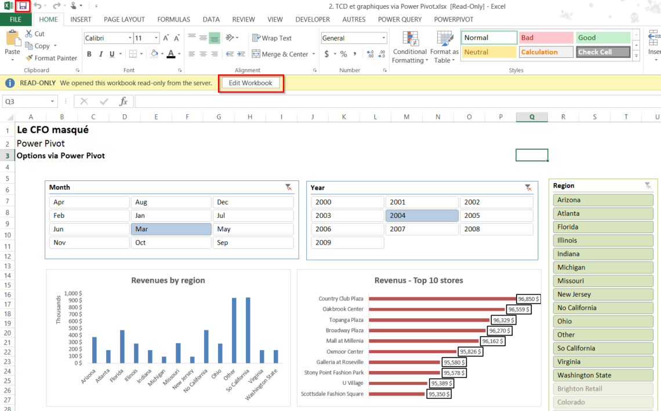
Task: Click the Increase Decimal icon
Action: [x=369, y=53]
